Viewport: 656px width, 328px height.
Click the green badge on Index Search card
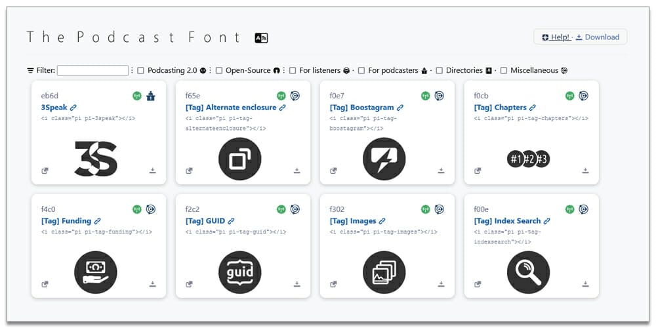click(570, 209)
